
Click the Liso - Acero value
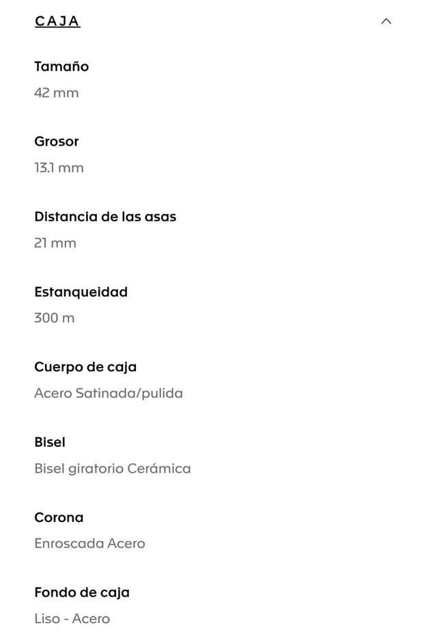tap(72, 619)
